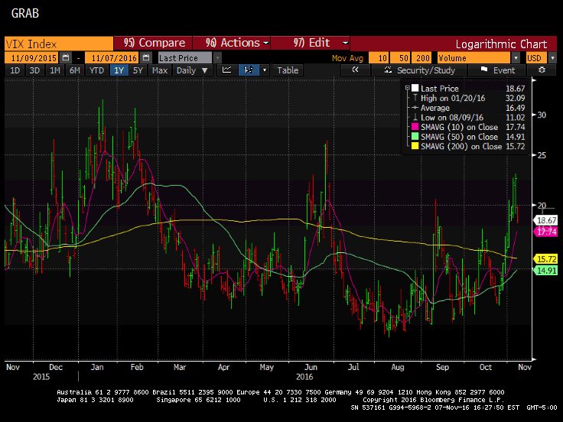This screenshot has width=563, height=422.
Task: Select 'High on 01/20/16' legend row
Action: click(x=468, y=98)
